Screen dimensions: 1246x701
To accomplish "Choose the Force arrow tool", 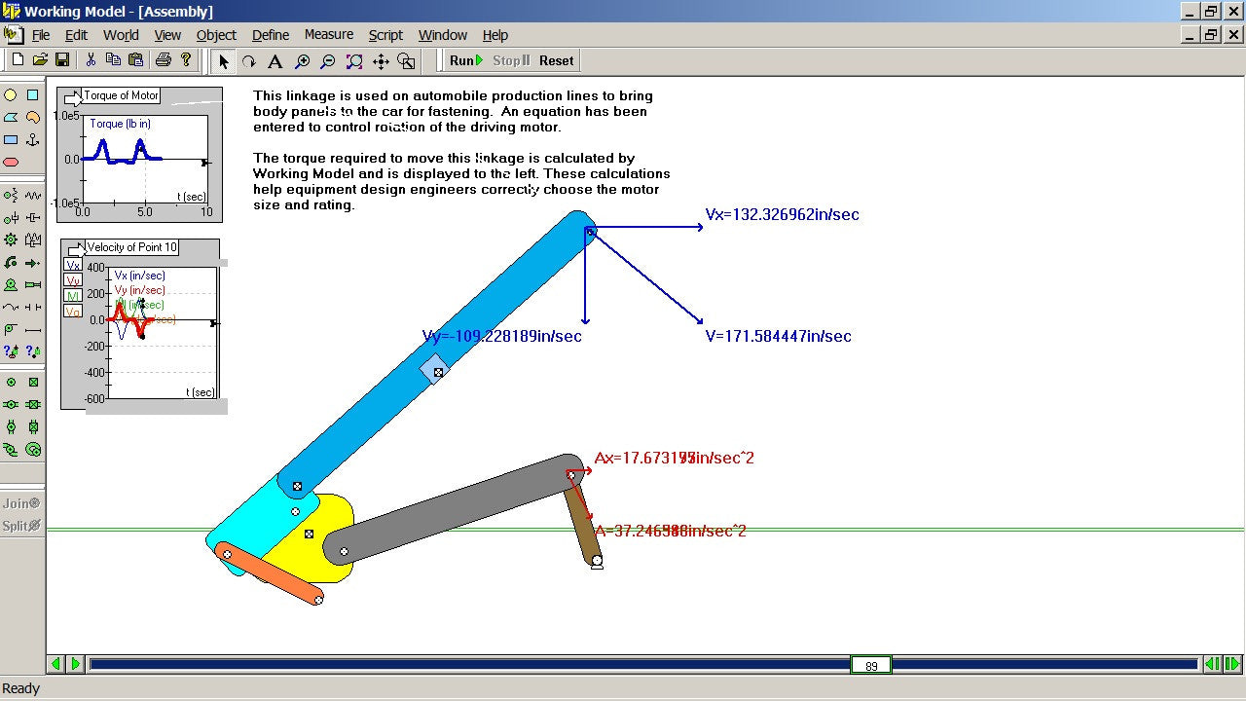I will [33, 263].
